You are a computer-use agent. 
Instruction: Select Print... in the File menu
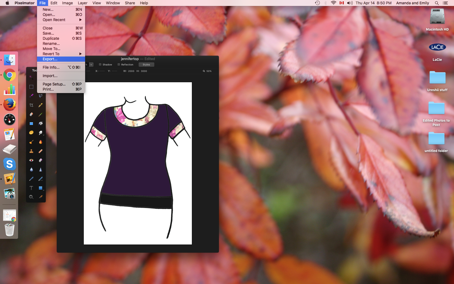point(61,89)
